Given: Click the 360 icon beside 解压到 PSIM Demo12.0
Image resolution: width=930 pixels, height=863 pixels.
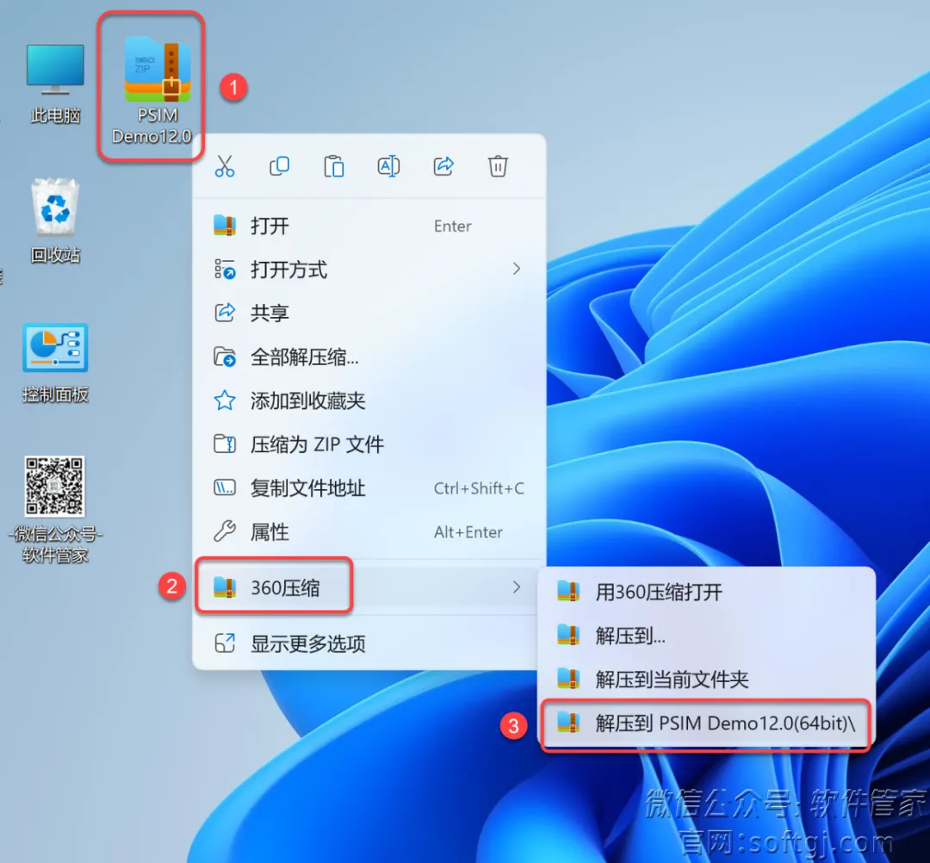Looking at the screenshot, I should 568,723.
